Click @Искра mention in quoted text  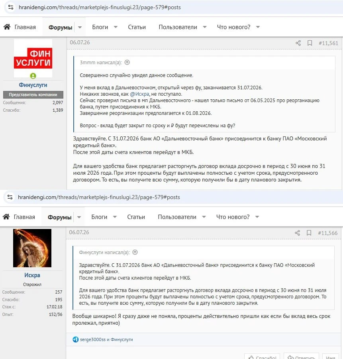[139, 94]
